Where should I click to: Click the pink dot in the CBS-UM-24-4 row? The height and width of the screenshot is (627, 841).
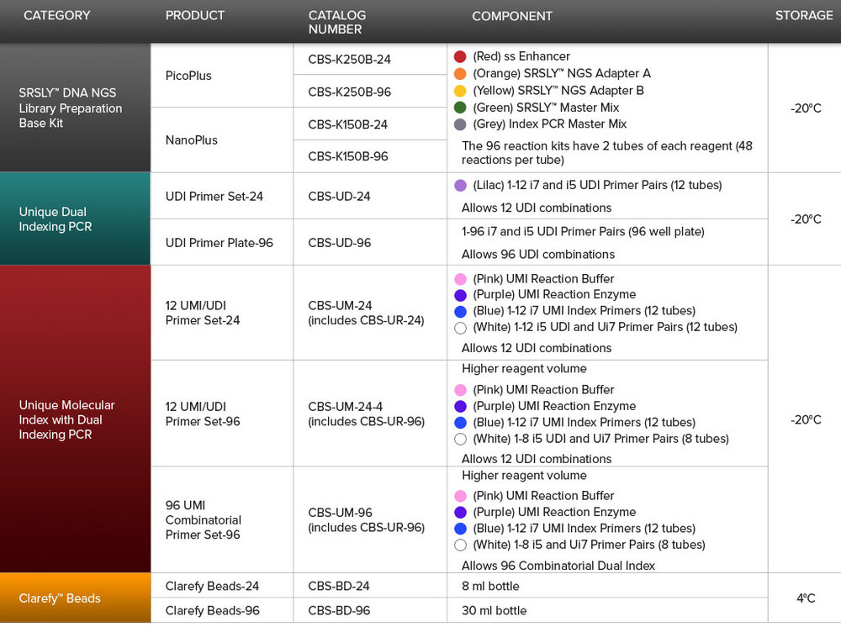click(460, 390)
